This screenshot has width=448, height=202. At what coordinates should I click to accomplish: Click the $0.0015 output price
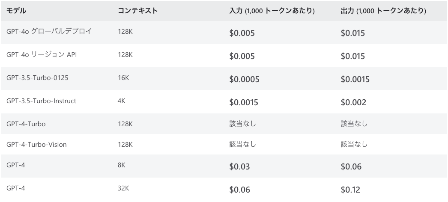click(x=355, y=79)
